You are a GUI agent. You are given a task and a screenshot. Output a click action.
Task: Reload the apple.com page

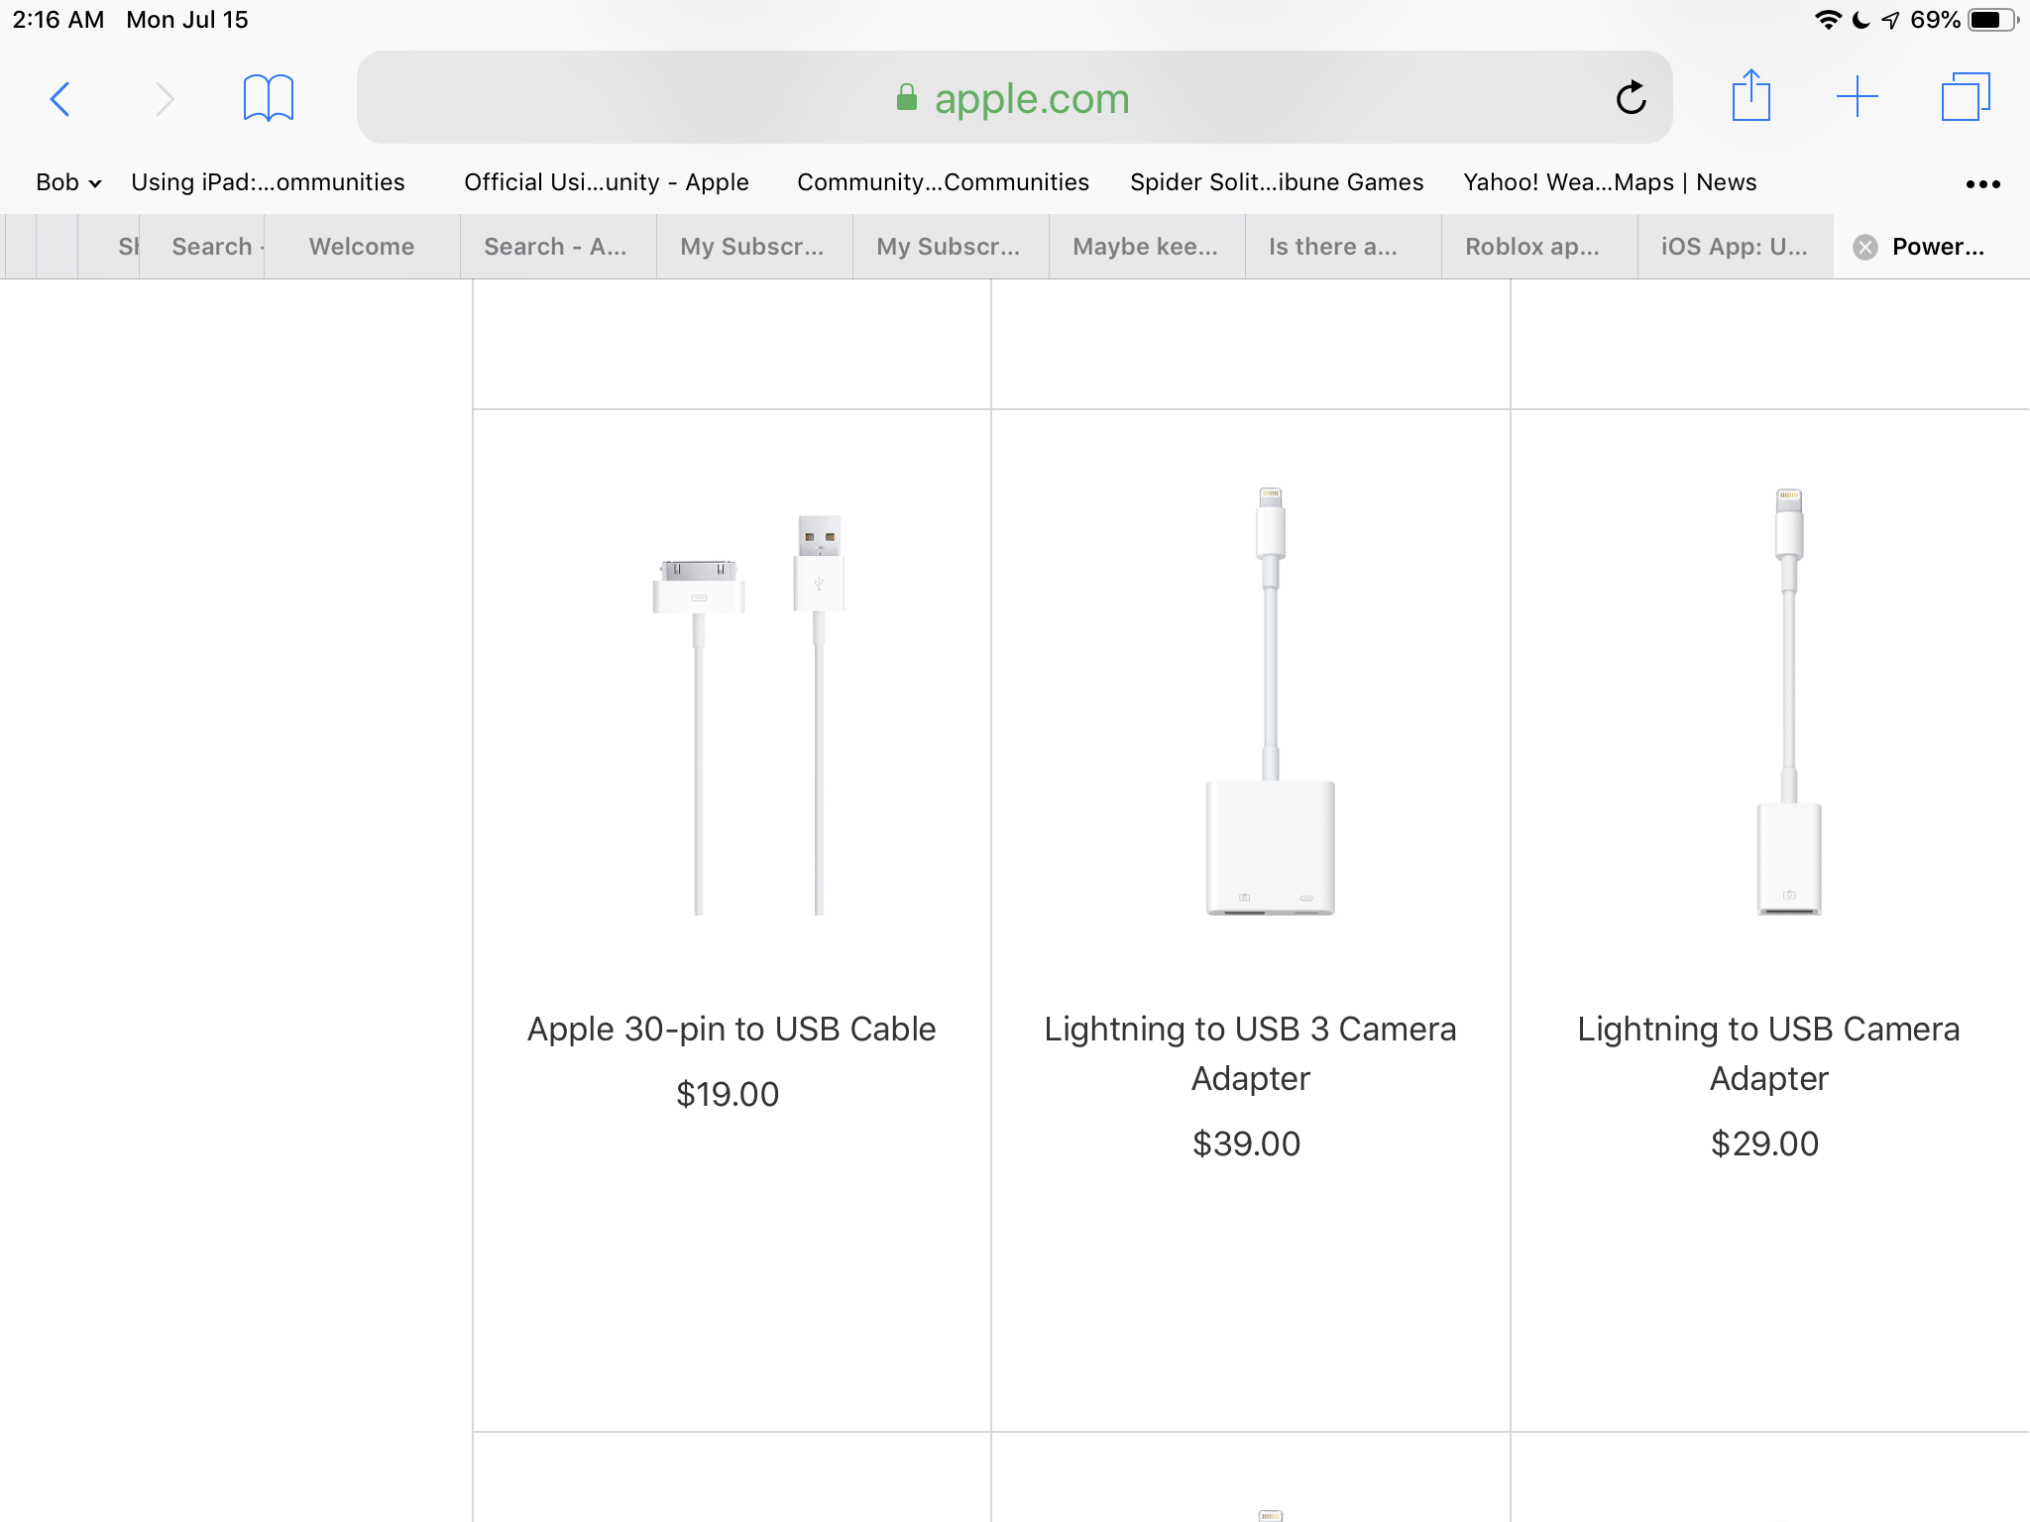pyautogui.click(x=1631, y=98)
